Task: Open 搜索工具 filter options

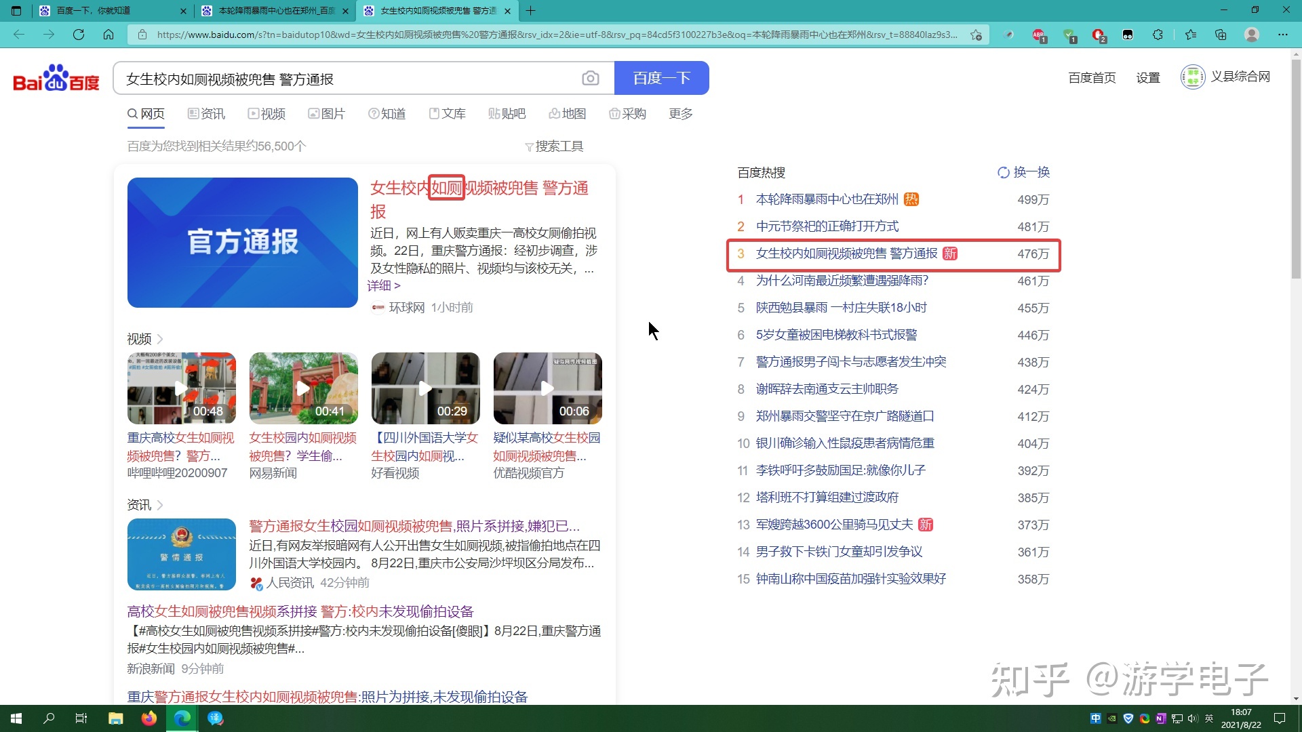Action: (x=554, y=146)
